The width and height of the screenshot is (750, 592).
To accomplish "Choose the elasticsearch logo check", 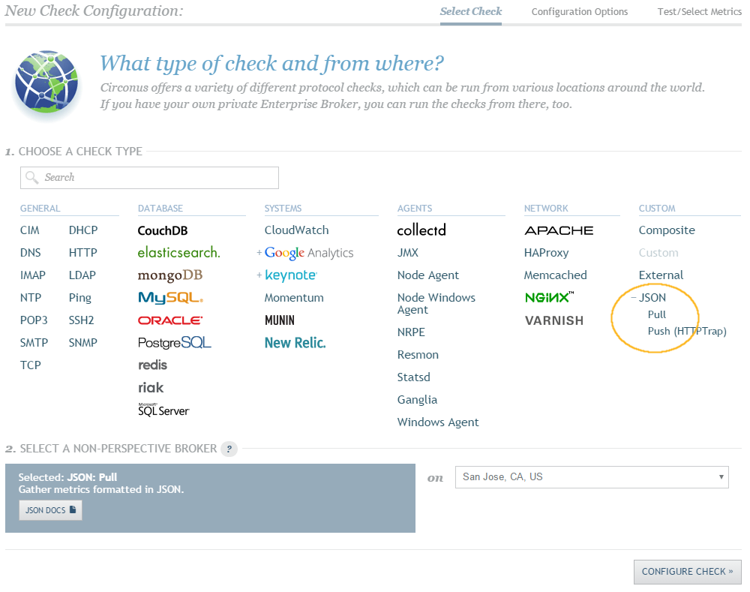I will coord(178,253).
